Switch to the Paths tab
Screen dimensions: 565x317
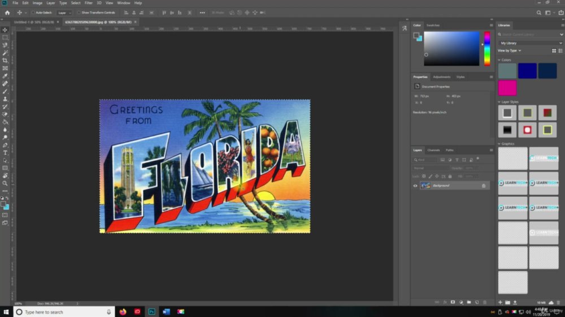450,150
